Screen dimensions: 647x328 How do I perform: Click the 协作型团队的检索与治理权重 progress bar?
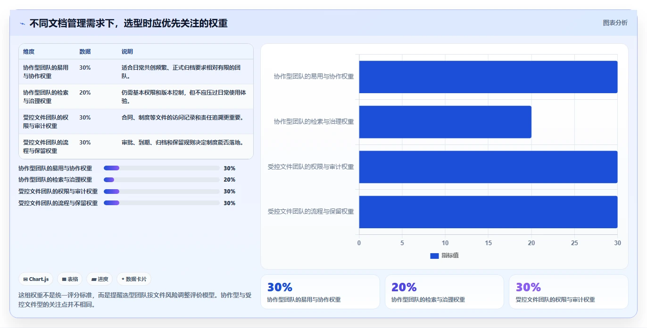(x=162, y=180)
